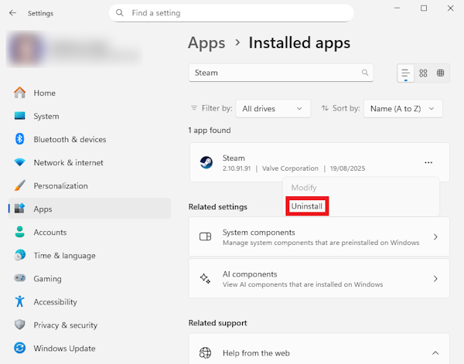Collapse the Help from the web section

coord(435,353)
